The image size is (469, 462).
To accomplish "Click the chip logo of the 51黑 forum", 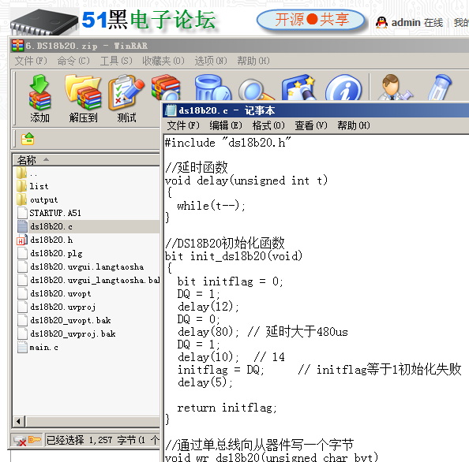I will pyautogui.click(x=44, y=21).
